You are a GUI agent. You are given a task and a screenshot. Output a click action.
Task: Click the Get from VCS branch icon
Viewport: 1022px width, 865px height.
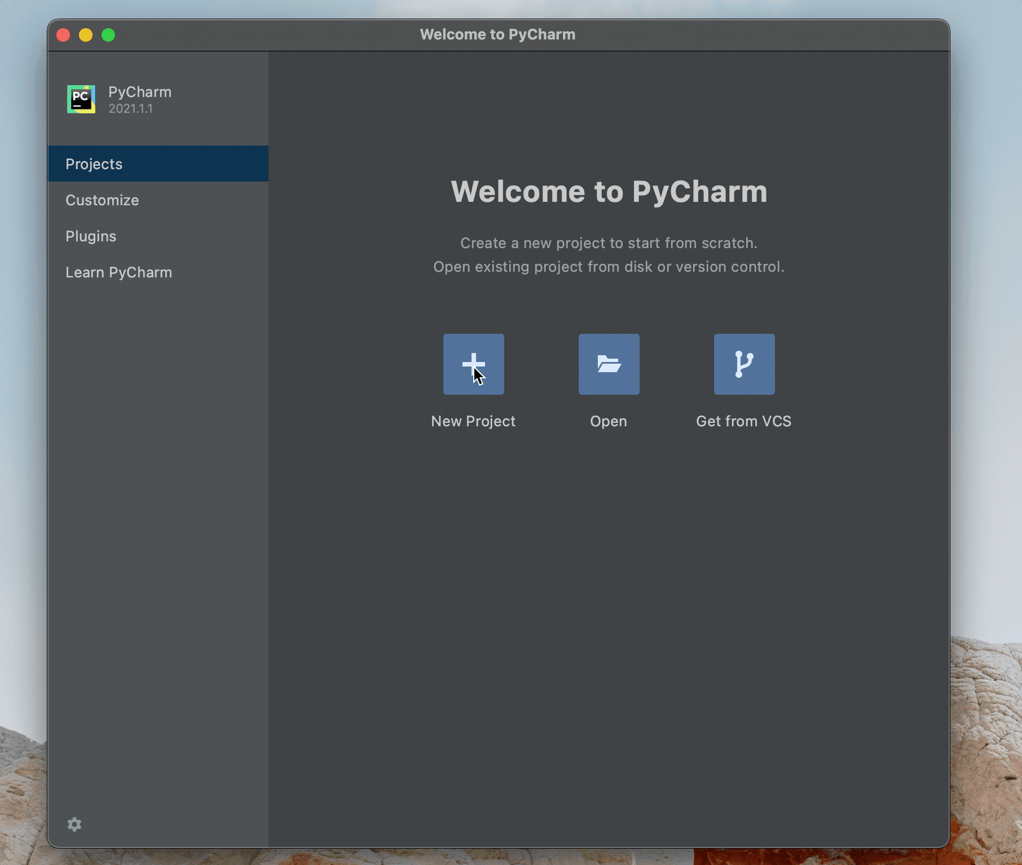(744, 364)
